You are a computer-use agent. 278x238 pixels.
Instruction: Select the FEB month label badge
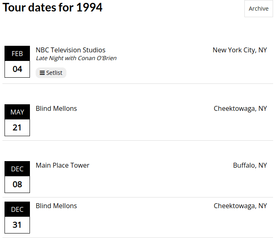[17, 54]
